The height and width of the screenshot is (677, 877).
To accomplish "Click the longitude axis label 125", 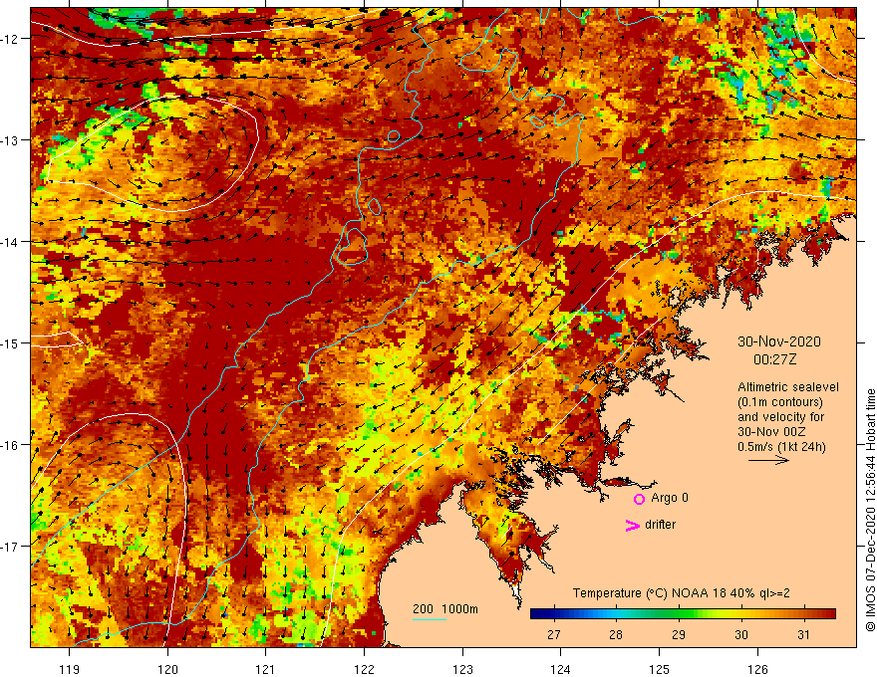I will (x=660, y=669).
